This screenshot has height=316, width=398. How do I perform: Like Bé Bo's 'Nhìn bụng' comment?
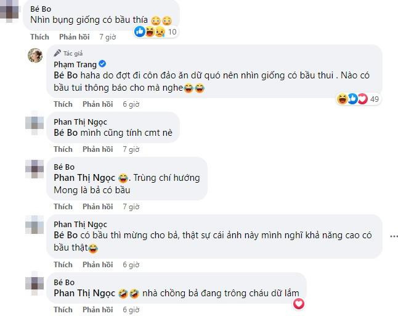tap(39, 37)
